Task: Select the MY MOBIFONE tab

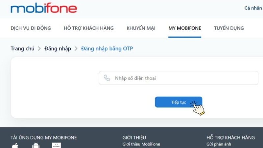Action: point(185,28)
